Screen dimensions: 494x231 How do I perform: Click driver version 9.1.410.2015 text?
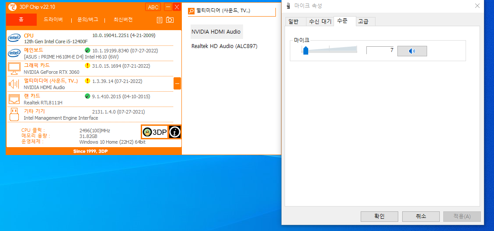click(x=121, y=97)
